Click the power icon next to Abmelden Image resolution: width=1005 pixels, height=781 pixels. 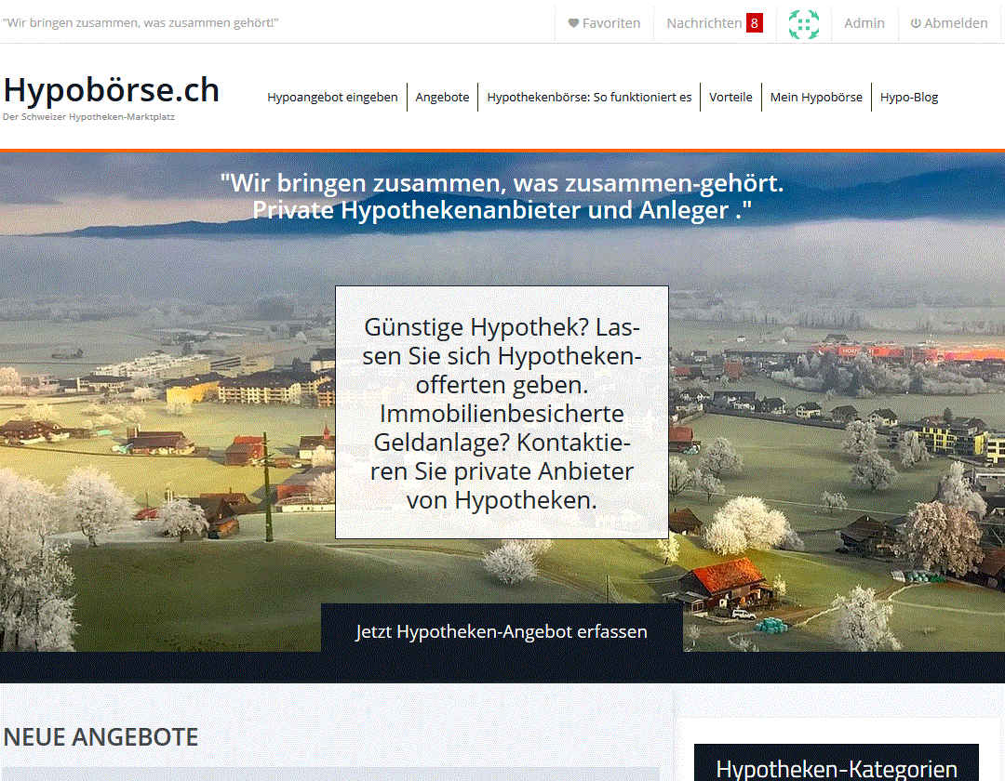tap(916, 23)
